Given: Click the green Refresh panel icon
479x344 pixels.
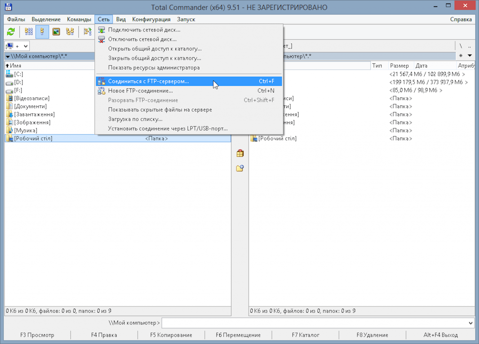Looking at the screenshot, I should point(11,31).
